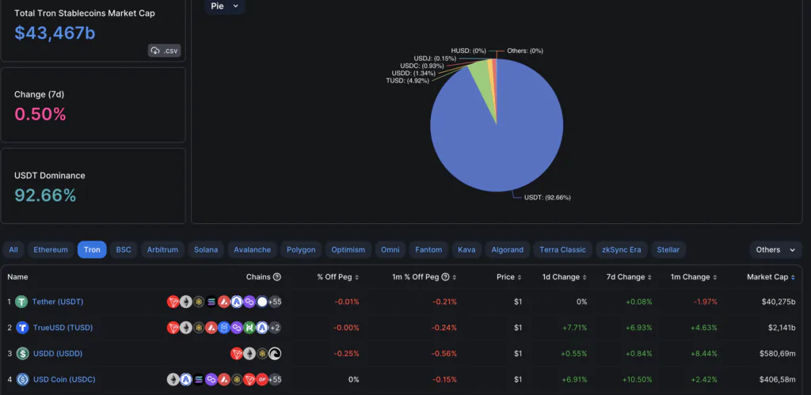Screen dimensions: 811x395
Task: Click USDD's -0.25% off peg cell
Action: (347, 354)
